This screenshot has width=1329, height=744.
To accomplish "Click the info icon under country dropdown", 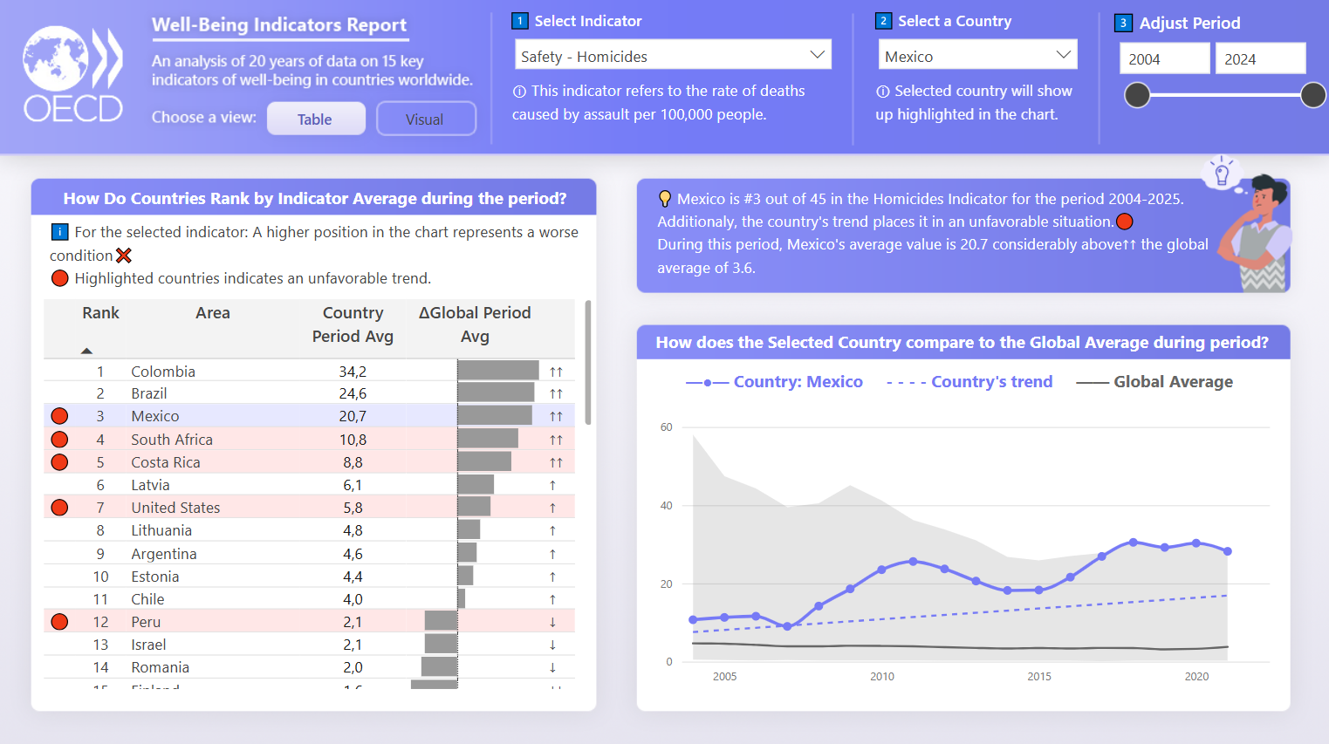I will pos(883,92).
